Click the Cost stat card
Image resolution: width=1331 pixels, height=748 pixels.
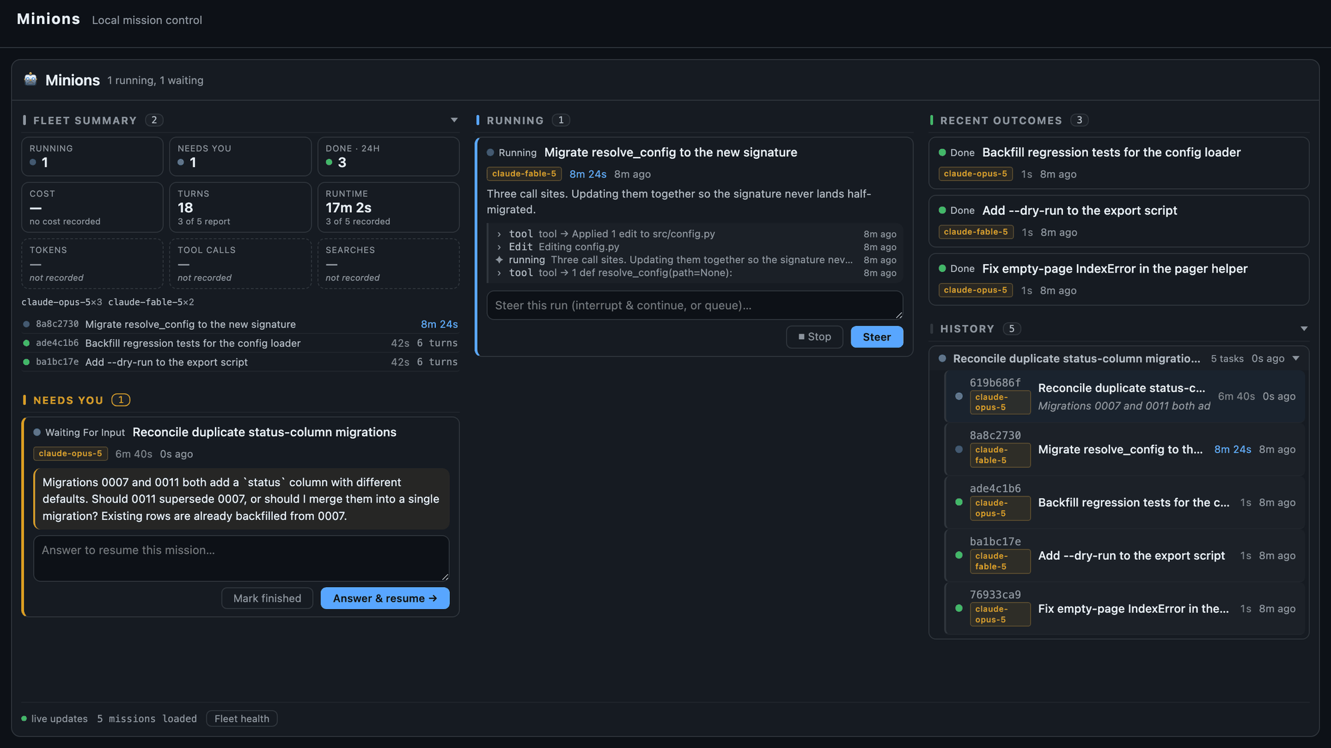(x=93, y=207)
